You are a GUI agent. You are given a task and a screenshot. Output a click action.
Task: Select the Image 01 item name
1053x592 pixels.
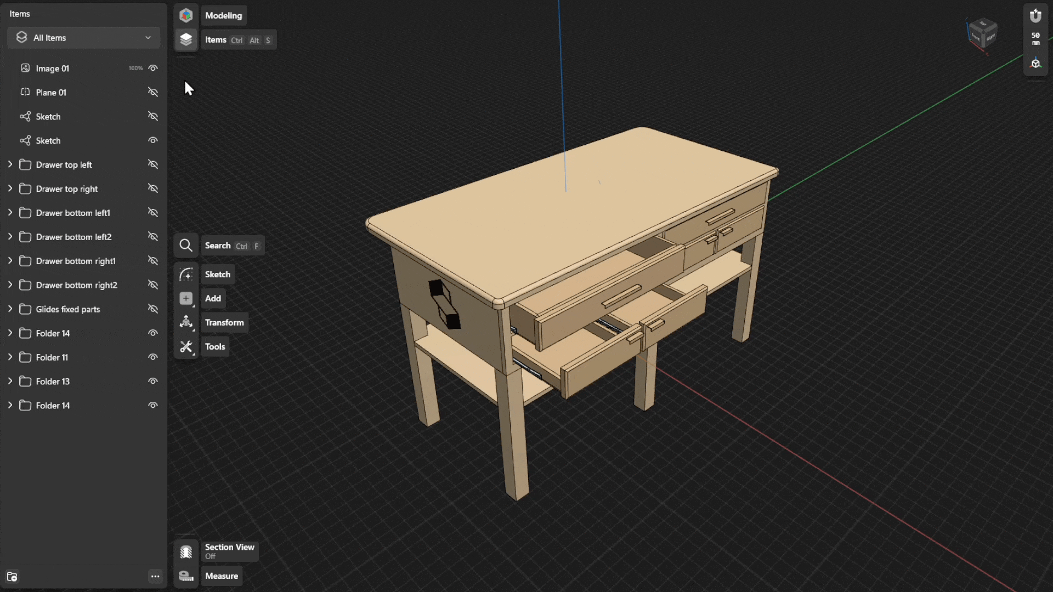[53, 69]
